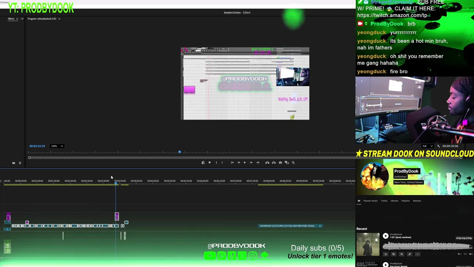Open the twitch.amazon.com link in chat

point(392,15)
